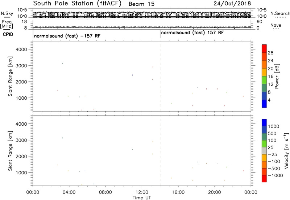Click the 20:00 time tick label
The height and width of the screenshot is (200, 290).
[215, 192]
